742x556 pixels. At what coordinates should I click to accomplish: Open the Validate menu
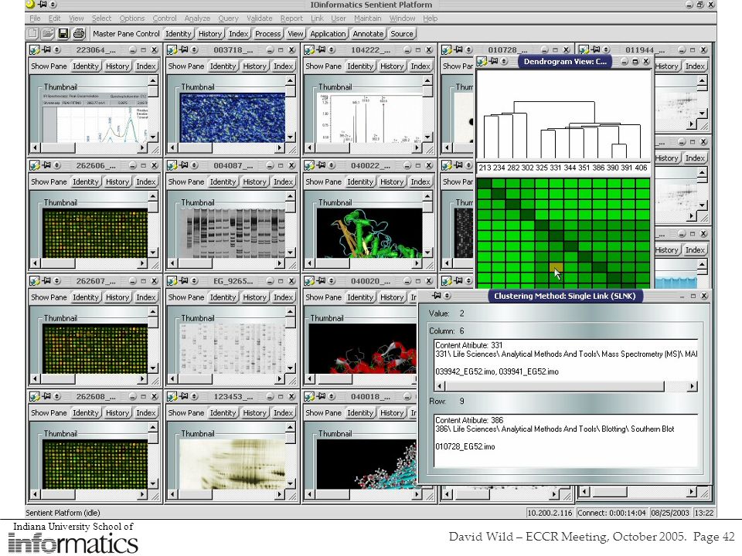pos(260,19)
